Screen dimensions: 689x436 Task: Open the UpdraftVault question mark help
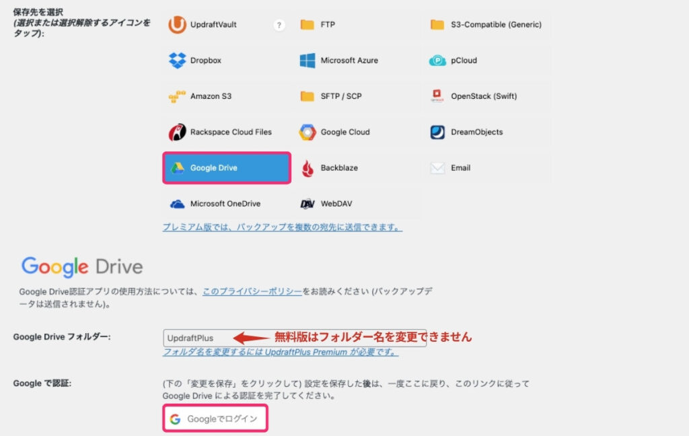tap(279, 25)
